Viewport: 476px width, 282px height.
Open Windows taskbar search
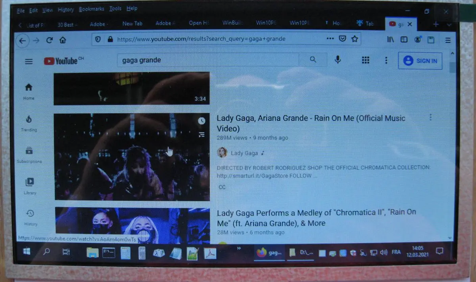click(x=46, y=251)
